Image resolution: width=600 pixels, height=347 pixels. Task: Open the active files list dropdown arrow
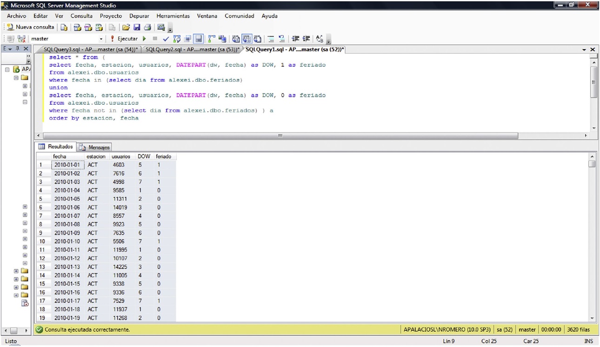coord(584,49)
